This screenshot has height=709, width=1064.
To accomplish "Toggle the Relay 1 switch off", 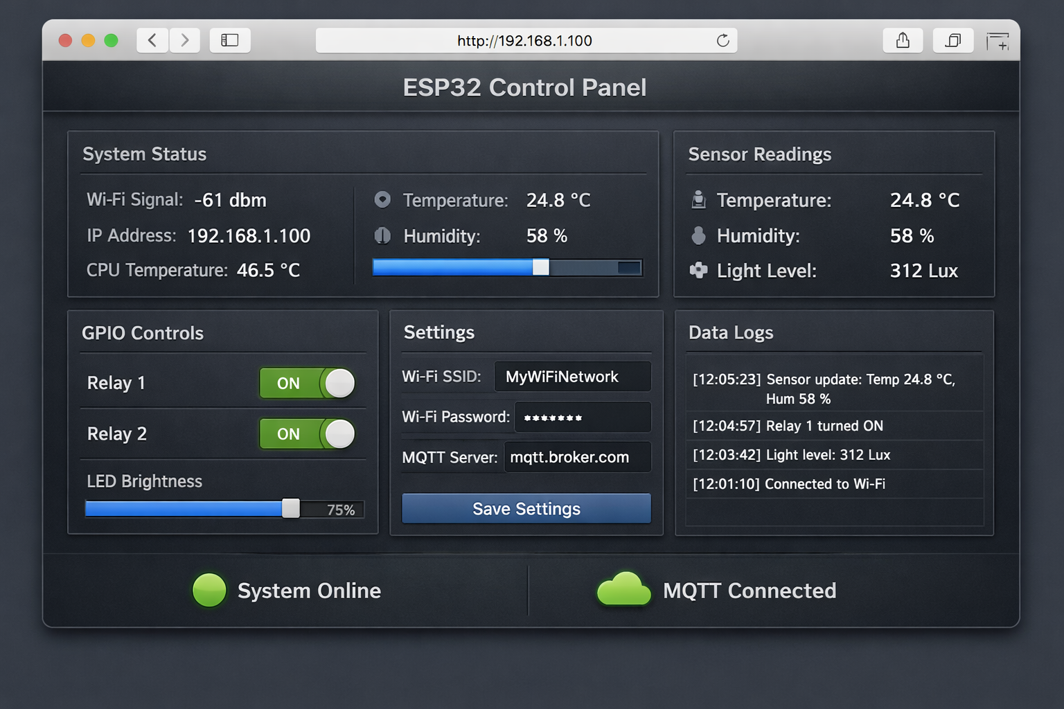I will [308, 383].
